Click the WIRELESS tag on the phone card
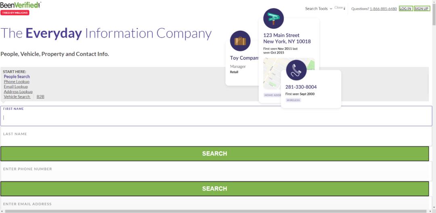 (293, 100)
